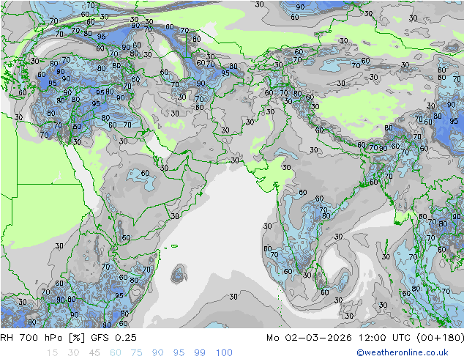Click the legend value 30 below the map title
Viewport: 464px width, 359px height.
click(x=73, y=353)
